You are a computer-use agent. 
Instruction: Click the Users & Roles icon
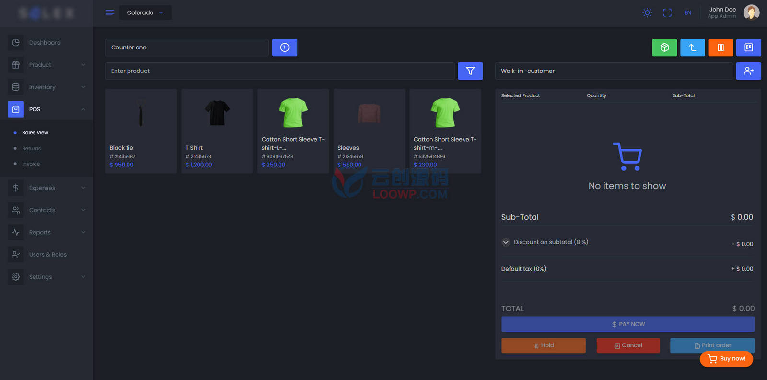click(16, 255)
